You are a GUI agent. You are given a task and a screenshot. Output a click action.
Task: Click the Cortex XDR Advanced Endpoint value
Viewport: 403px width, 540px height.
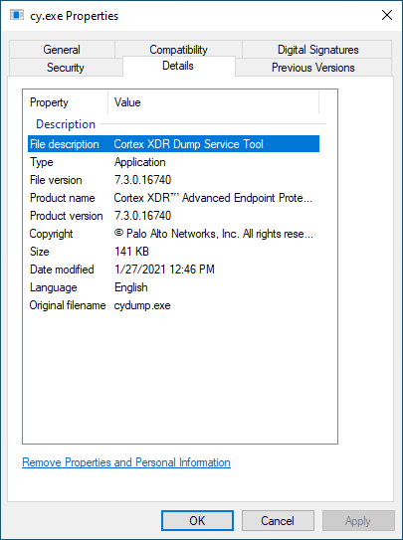[x=213, y=198]
